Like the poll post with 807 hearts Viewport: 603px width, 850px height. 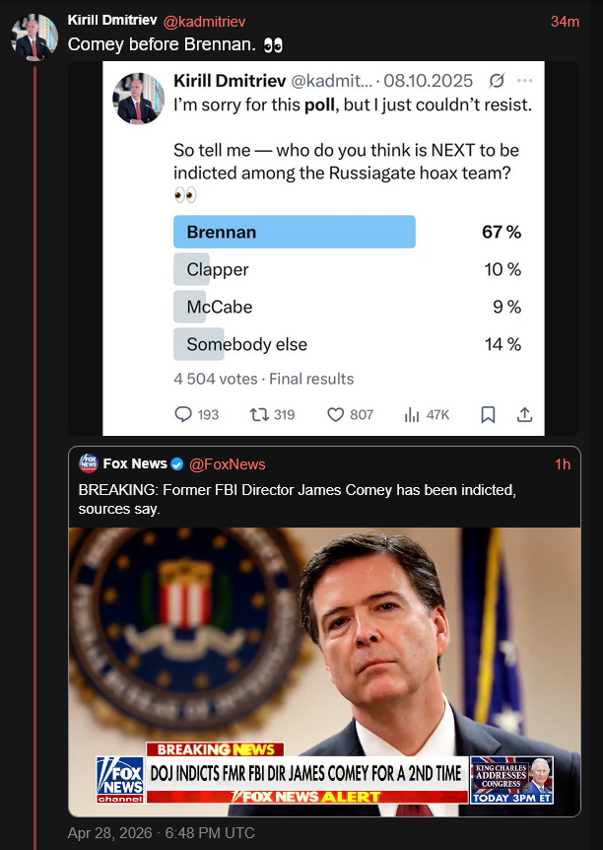coord(335,414)
